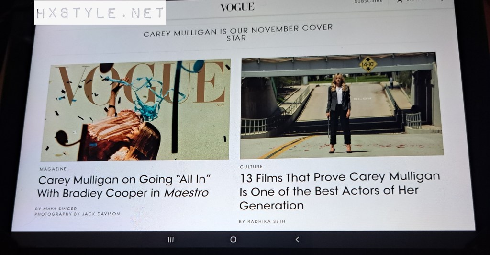
Task: Open the Vogue cover thumbnail with streamers
Action: 136,110
